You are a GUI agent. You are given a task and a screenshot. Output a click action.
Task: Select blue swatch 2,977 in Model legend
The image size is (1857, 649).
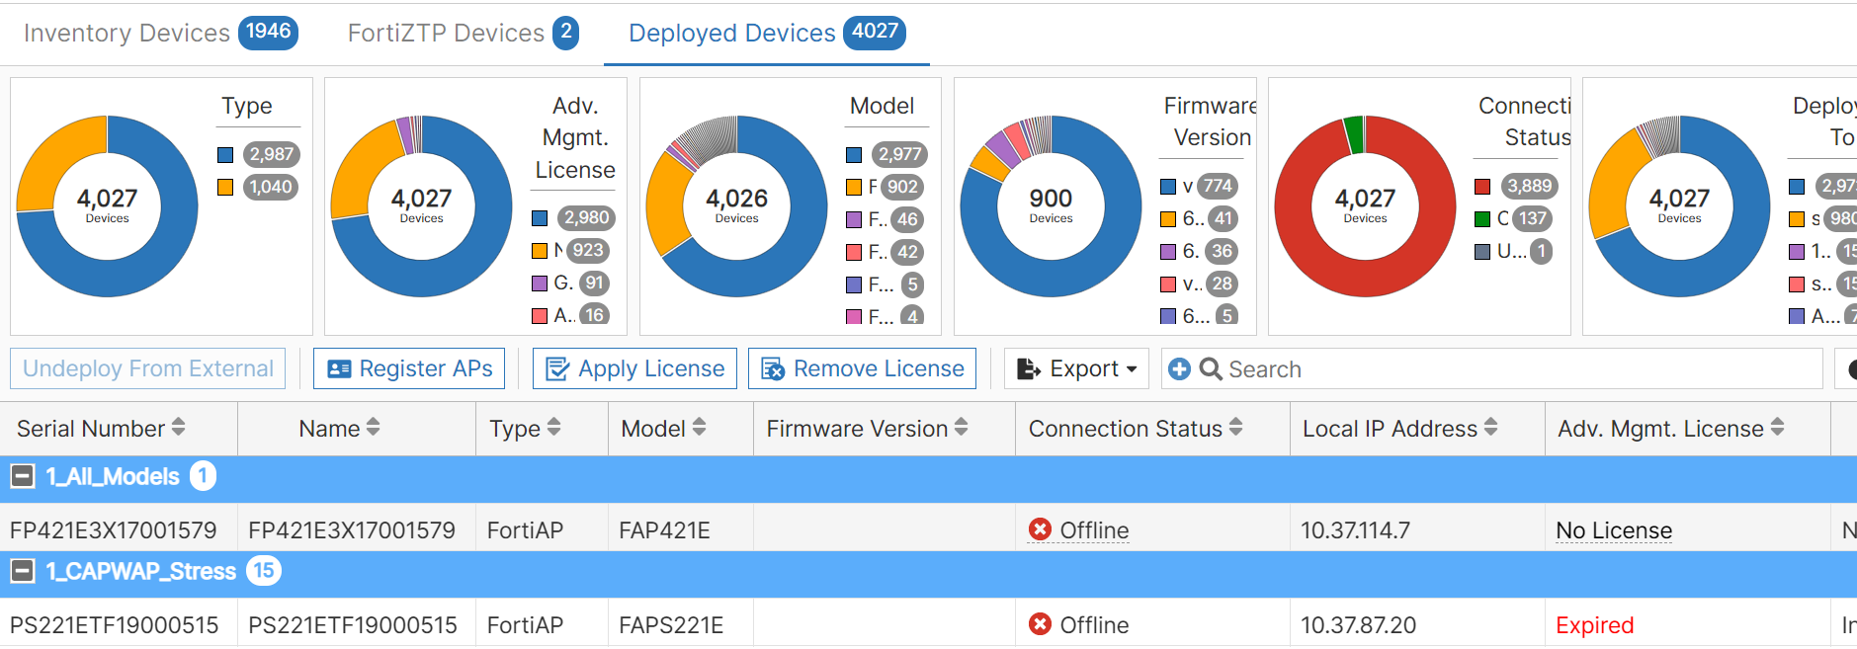pos(854,155)
